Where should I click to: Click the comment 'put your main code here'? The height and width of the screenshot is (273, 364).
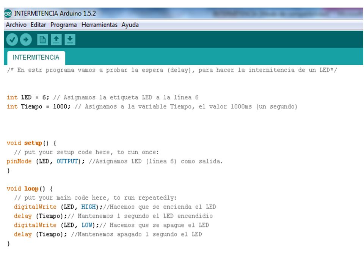point(95,198)
